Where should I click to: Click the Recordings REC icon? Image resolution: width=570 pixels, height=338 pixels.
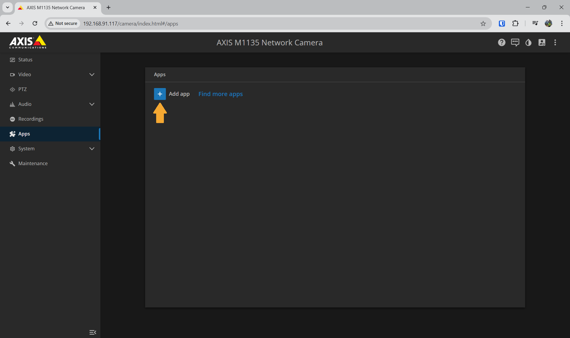[x=12, y=119]
